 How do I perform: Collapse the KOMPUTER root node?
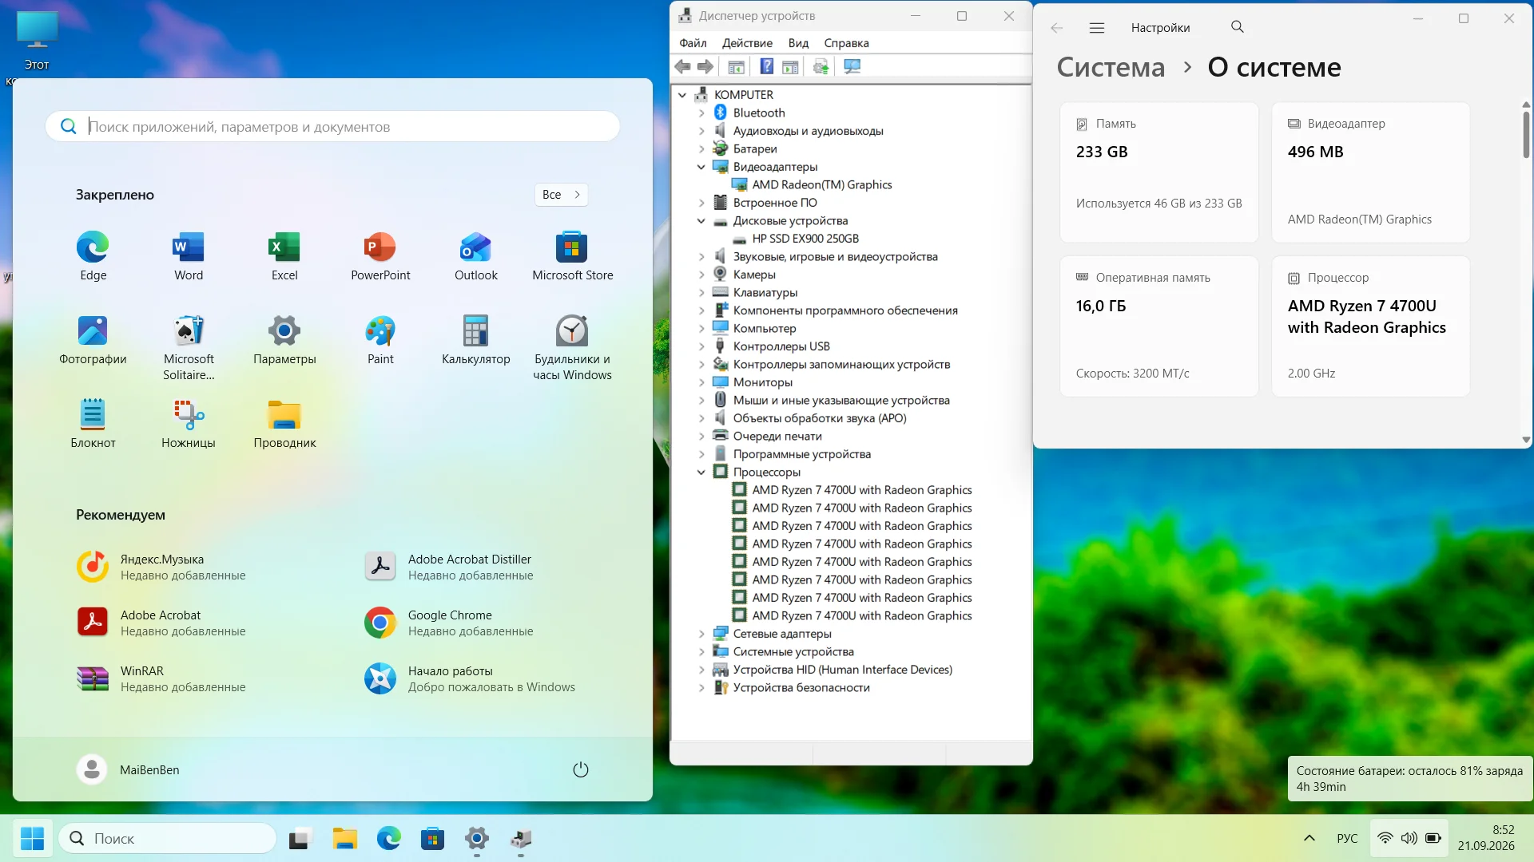682,95
